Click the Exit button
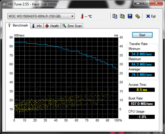Image resolution: width=165 pixels, height=134 pixels. pyautogui.click(x=151, y=16)
